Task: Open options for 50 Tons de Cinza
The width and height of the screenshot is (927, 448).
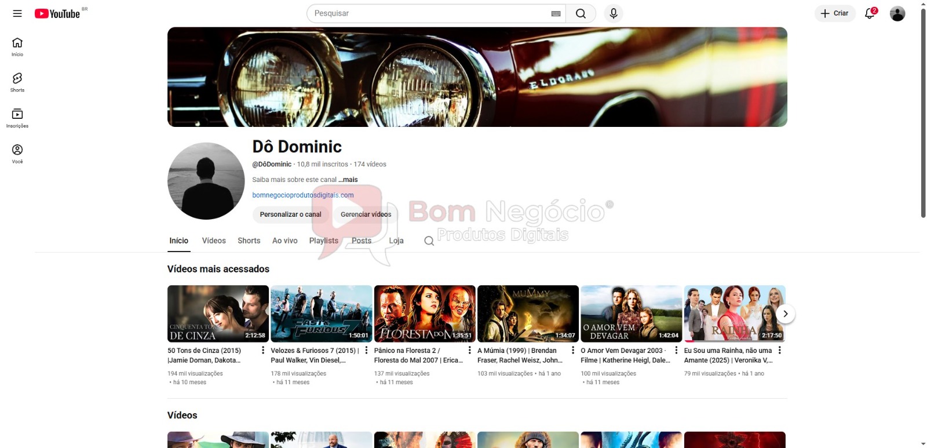Action: pos(263,350)
